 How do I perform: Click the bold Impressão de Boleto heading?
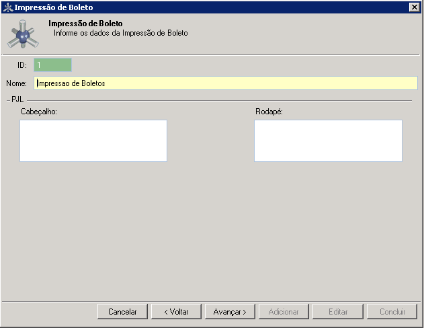(x=85, y=24)
